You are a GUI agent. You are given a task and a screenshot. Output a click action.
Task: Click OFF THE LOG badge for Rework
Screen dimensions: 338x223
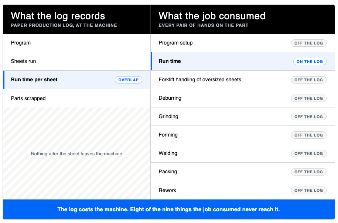[x=308, y=190]
